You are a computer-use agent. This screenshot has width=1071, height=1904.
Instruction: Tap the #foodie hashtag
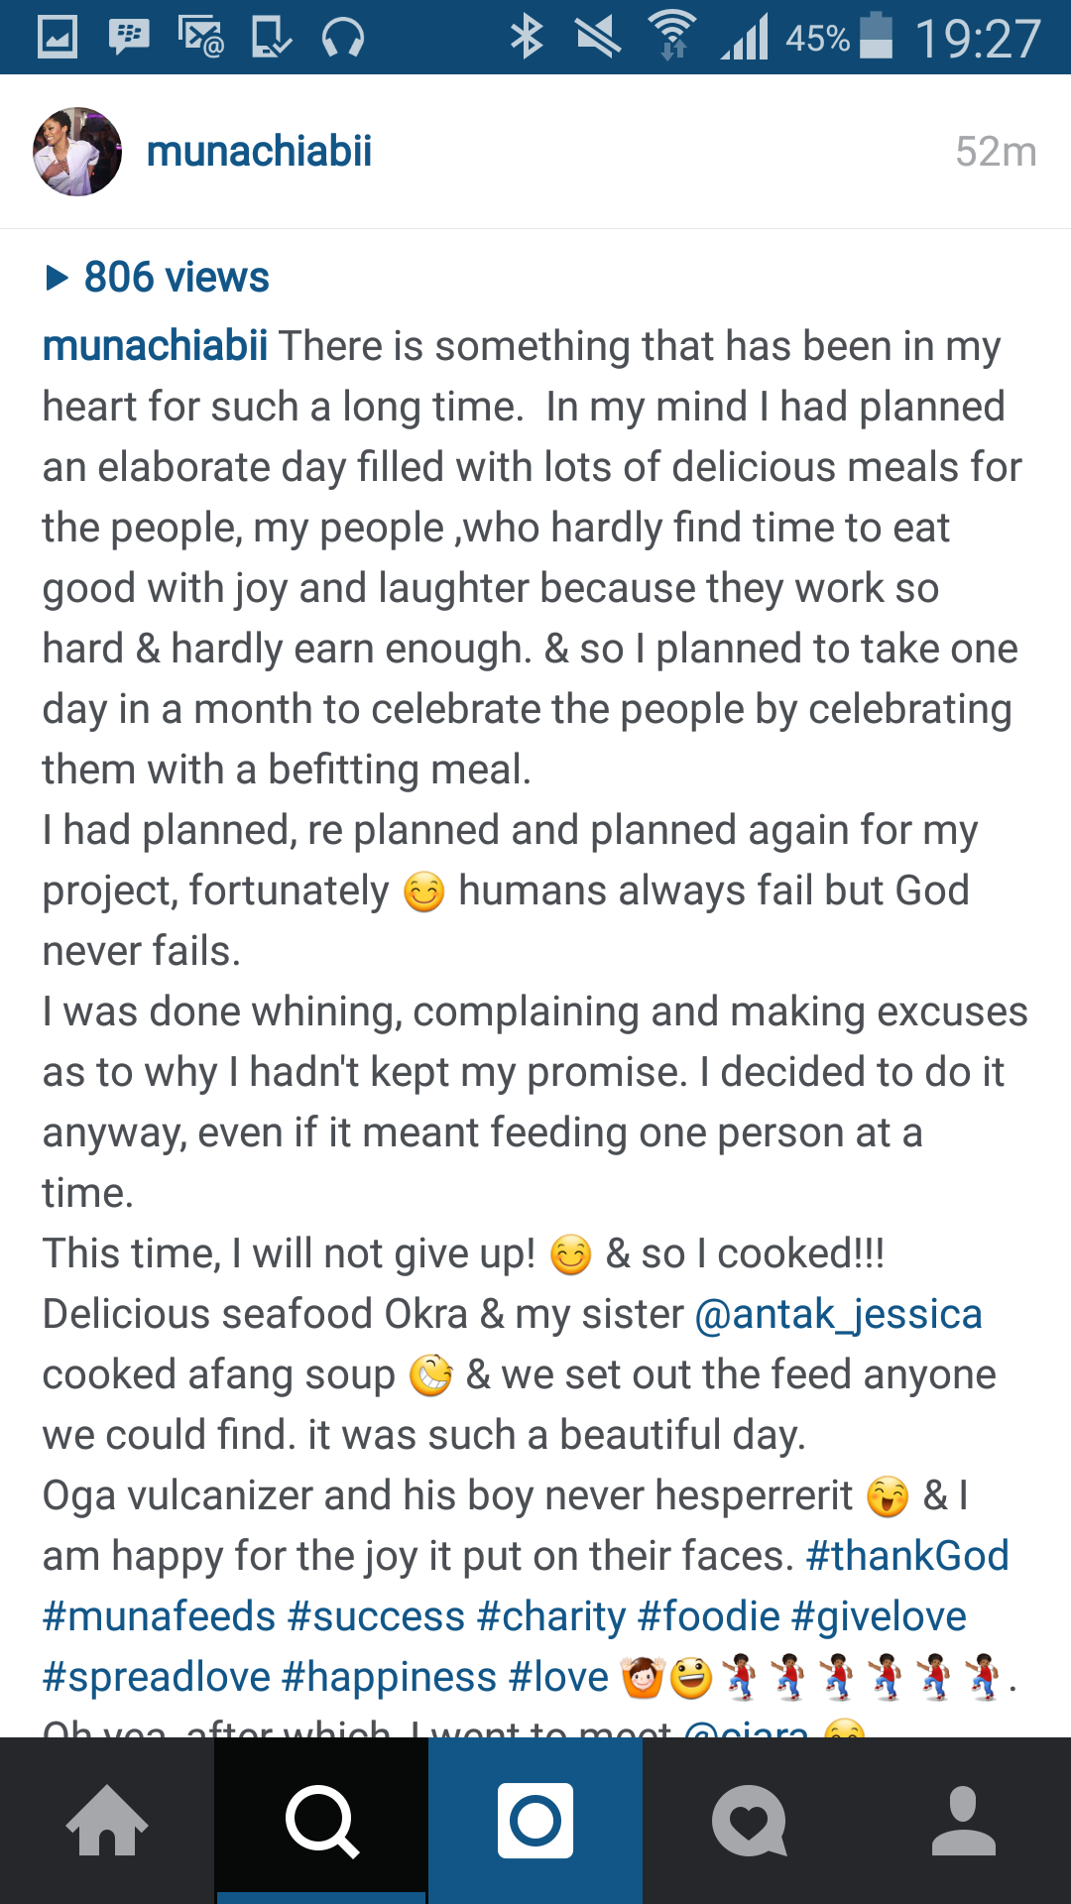click(x=709, y=1616)
